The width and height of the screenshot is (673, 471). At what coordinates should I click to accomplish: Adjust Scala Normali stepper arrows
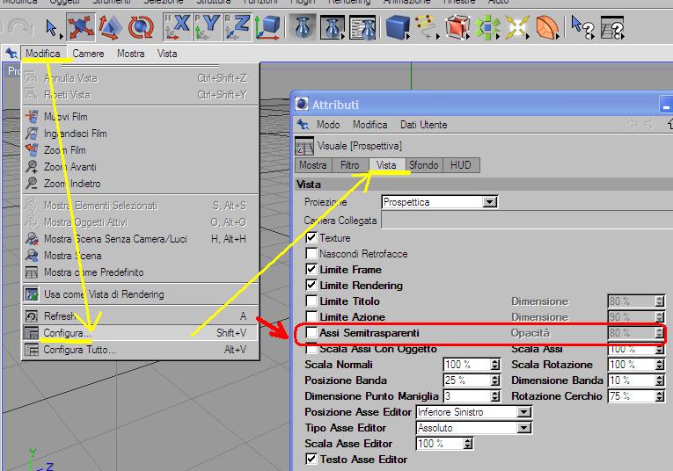pos(495,365)
